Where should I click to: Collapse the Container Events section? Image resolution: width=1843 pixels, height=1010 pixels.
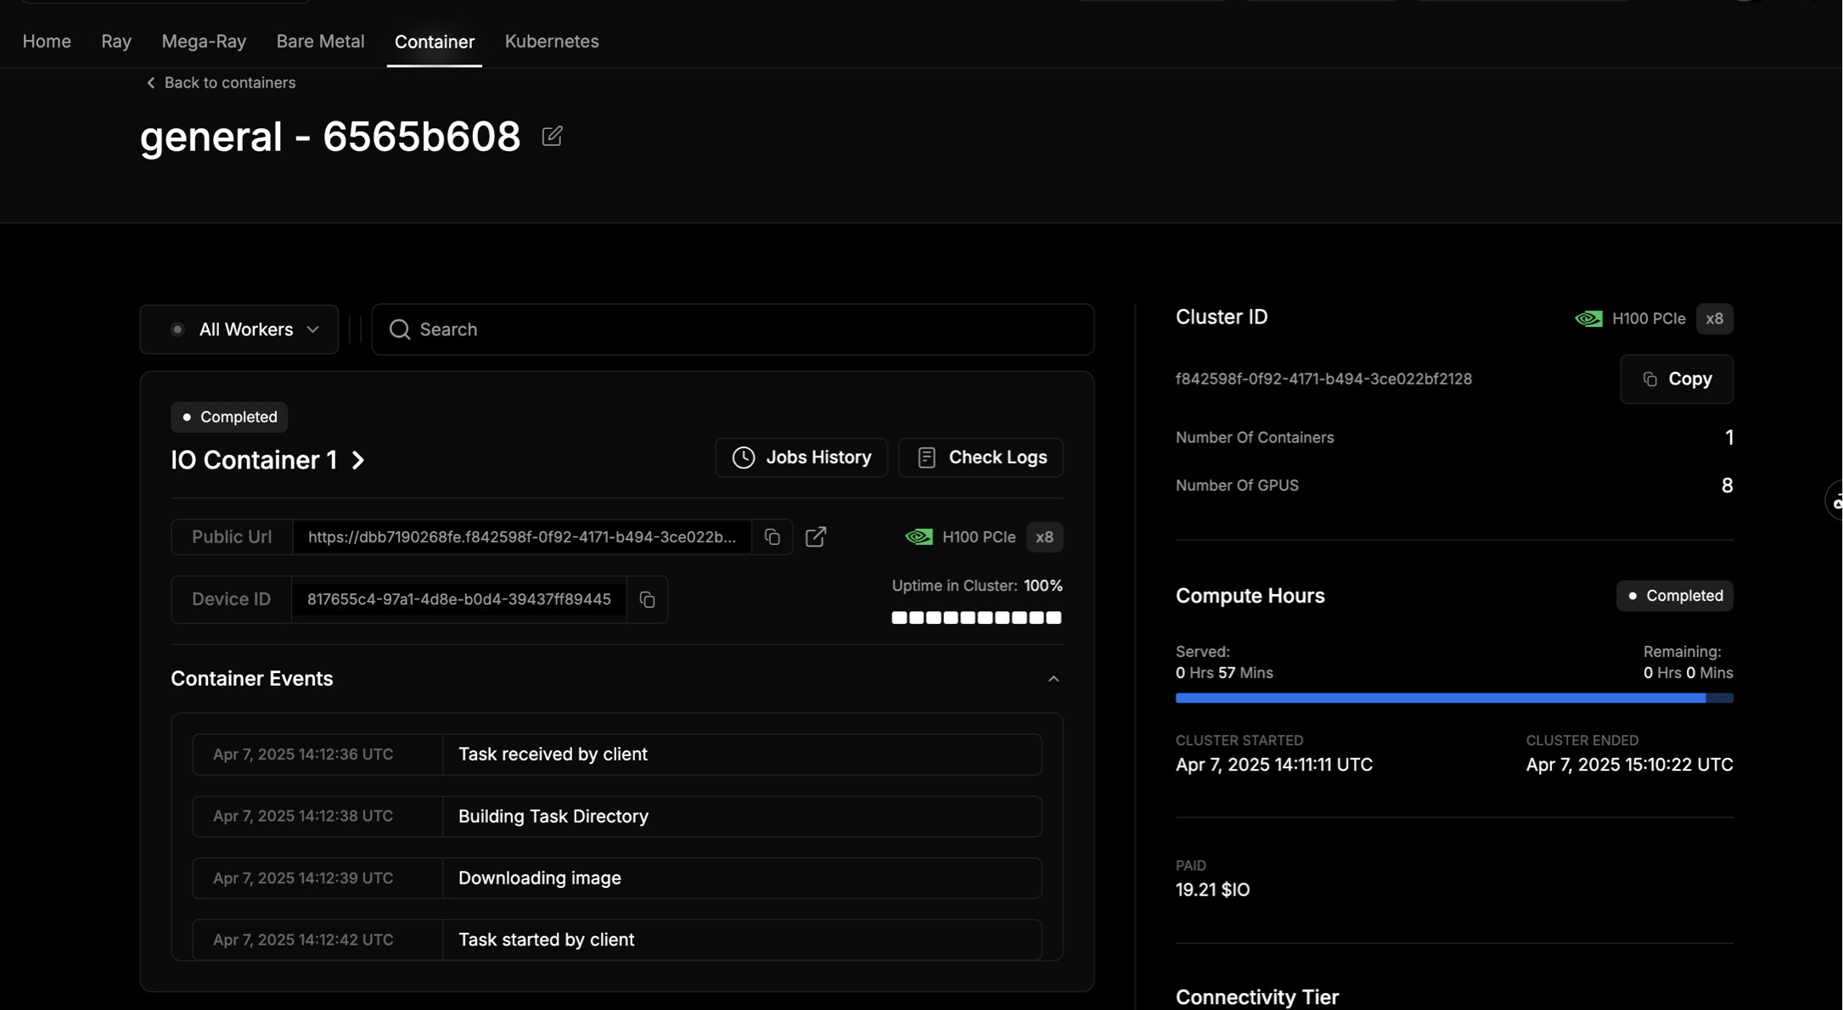tap(1053, 679)
